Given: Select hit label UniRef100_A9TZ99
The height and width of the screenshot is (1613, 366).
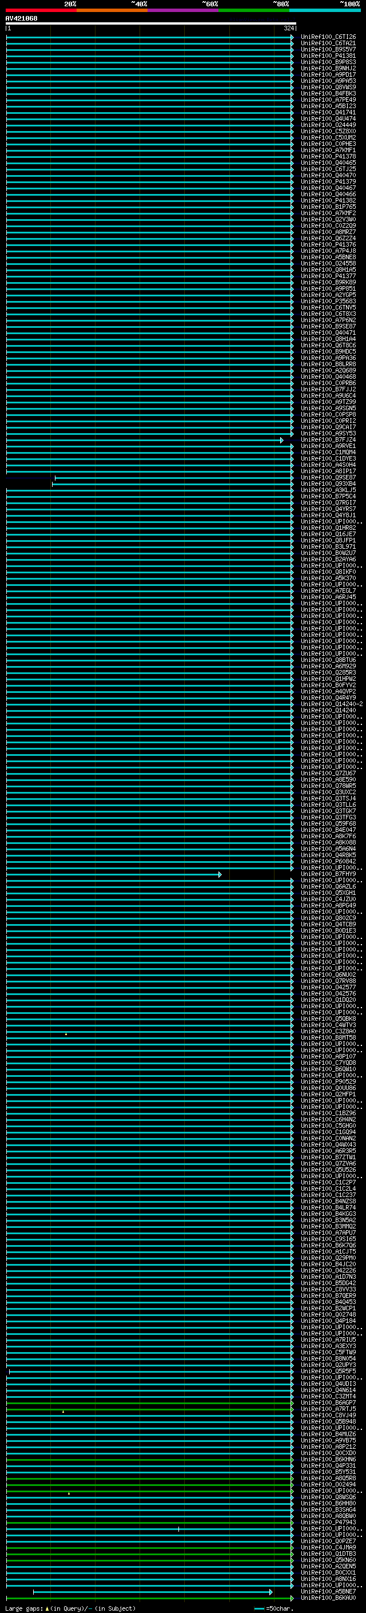Looking at the screenshot, I should click(x=328, y=402).
